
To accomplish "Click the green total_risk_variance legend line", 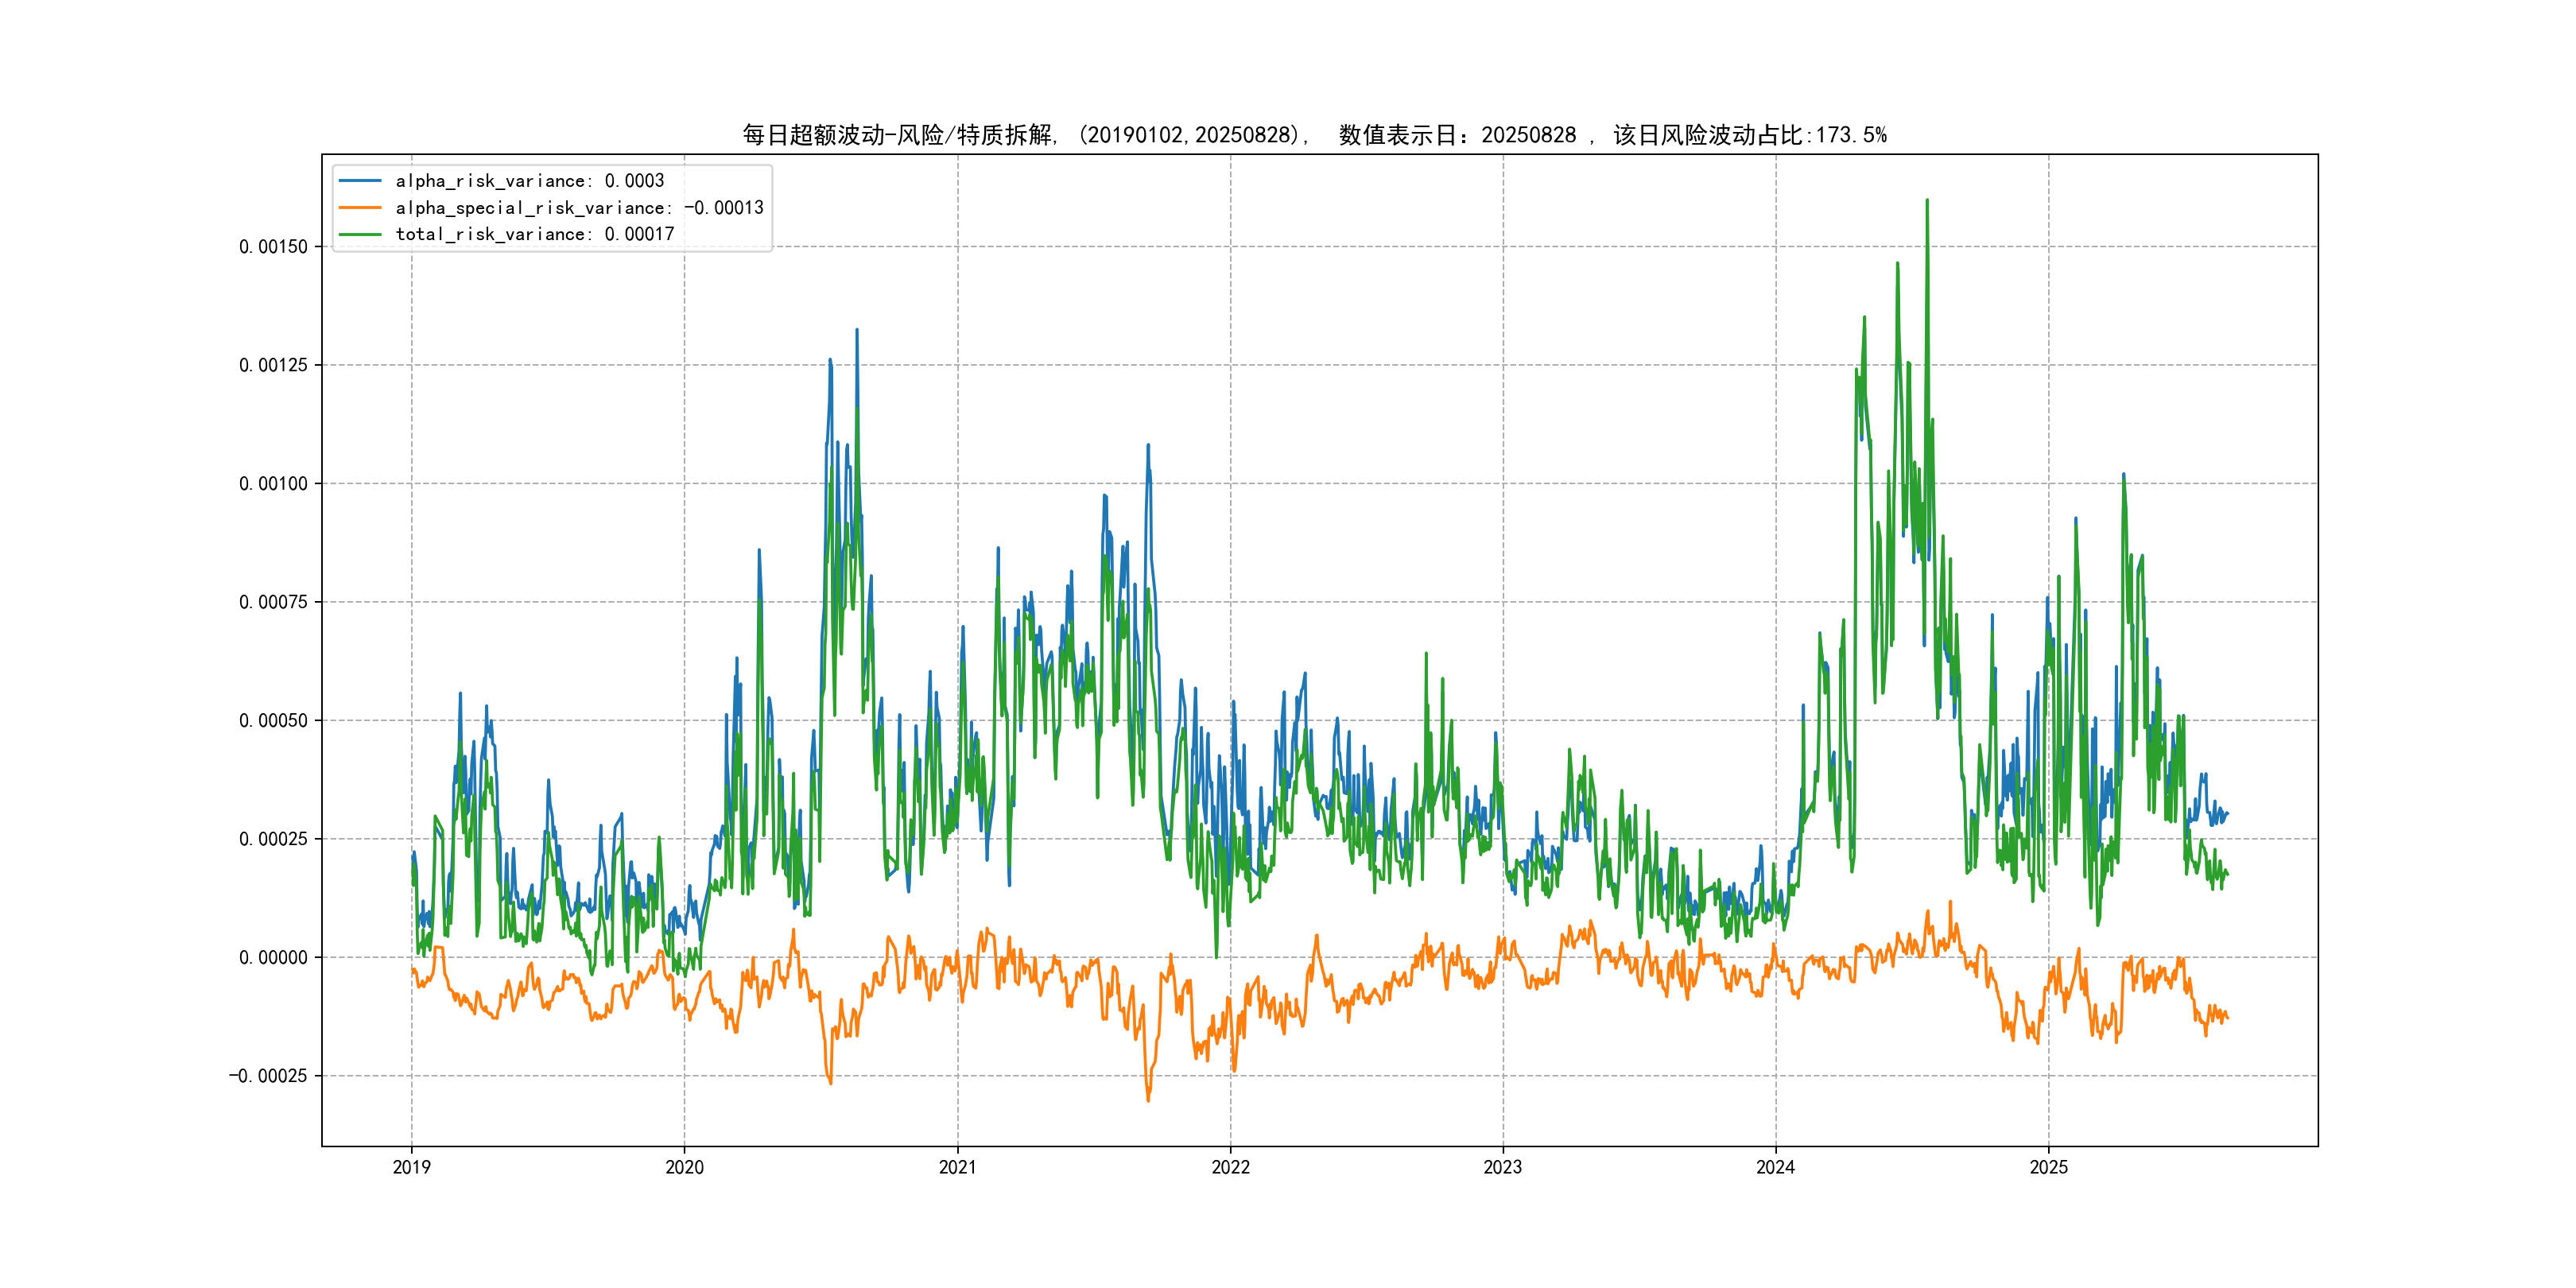I will coord(360,234).
